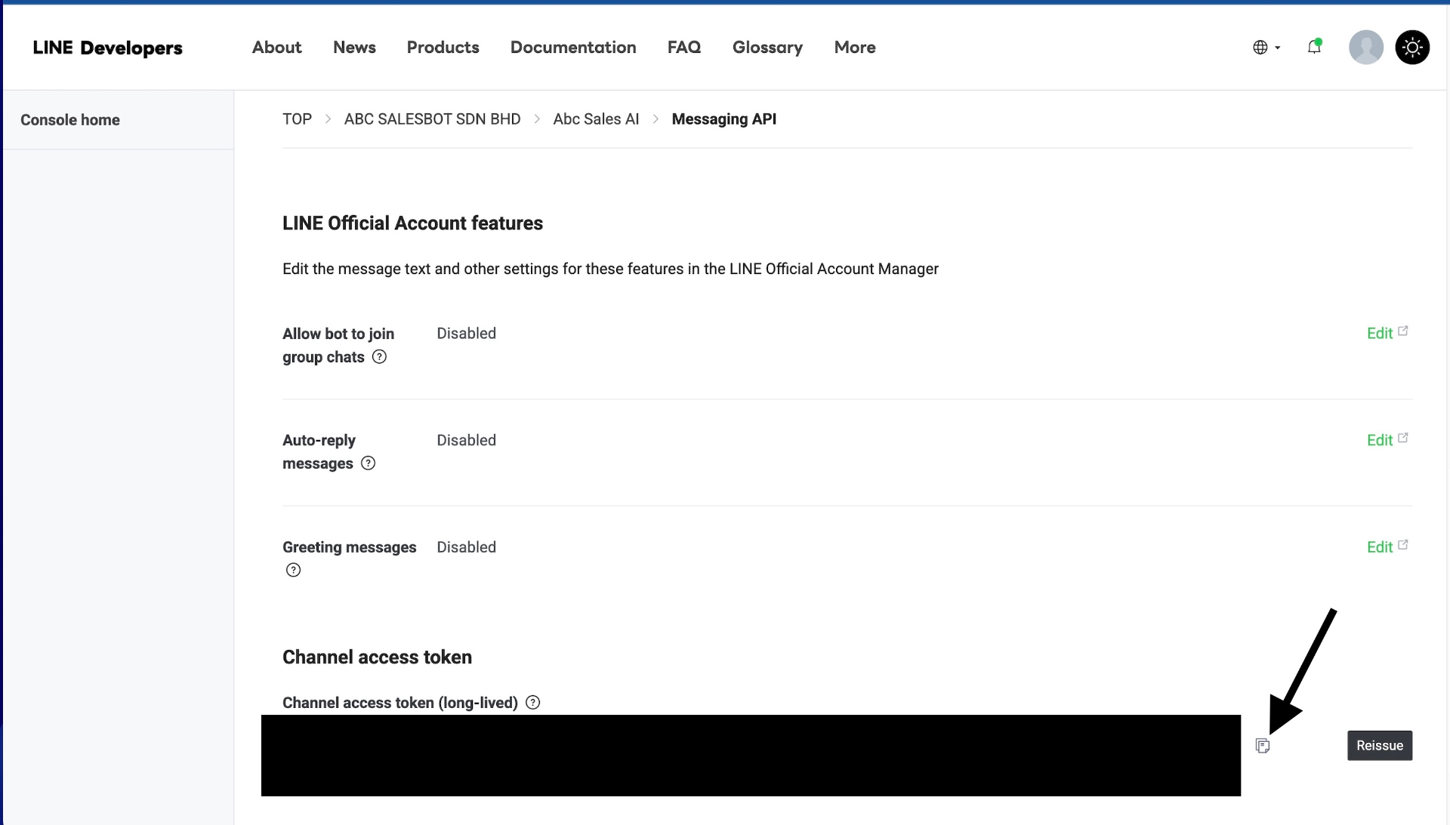
Task: Open external link icon beside Auto-reply Edit
Action: pyautogui.click(x=1403, y=438)
